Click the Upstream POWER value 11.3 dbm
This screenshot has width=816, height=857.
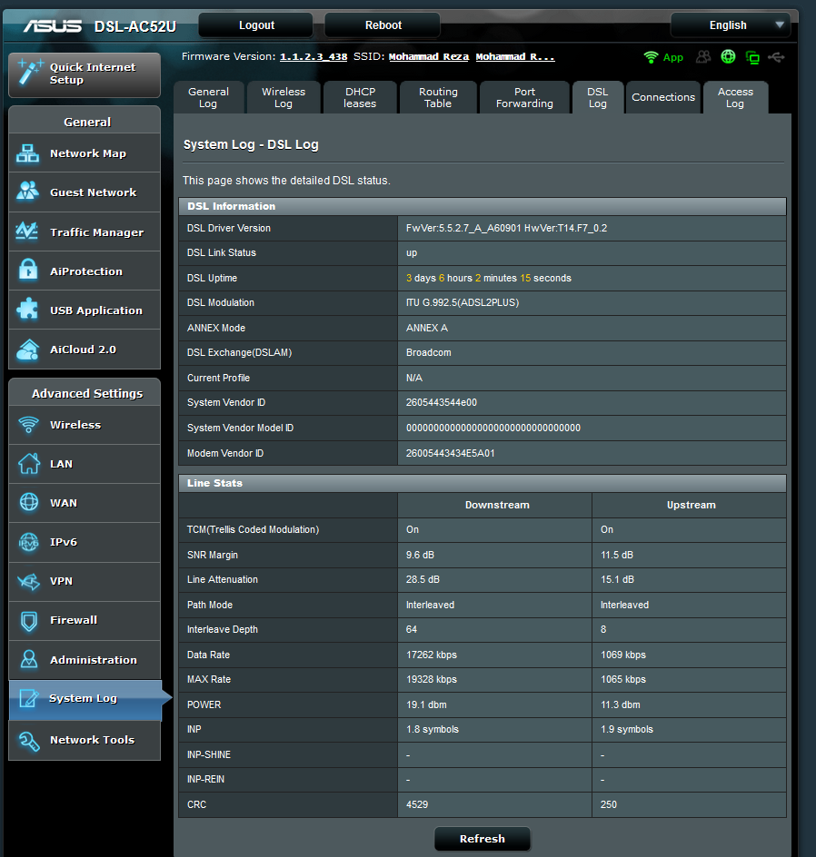pyautogui.click(x=621, y=704)
